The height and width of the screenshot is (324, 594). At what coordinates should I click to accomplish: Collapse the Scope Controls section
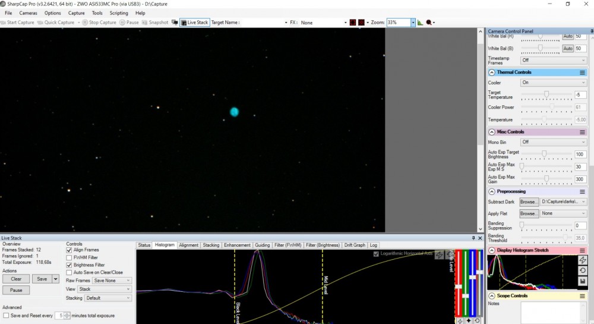coord(492,295)
